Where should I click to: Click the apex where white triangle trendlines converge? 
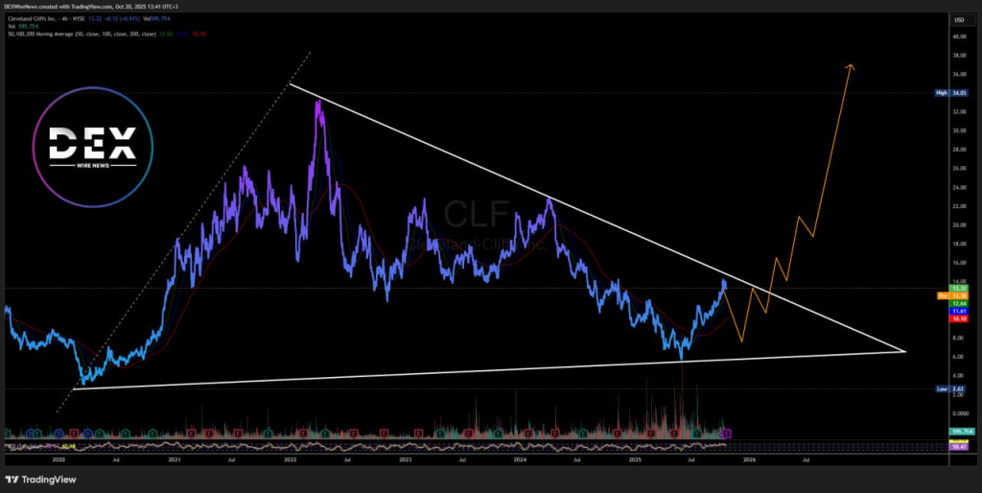pyautogui.click(x=904, y=351)
